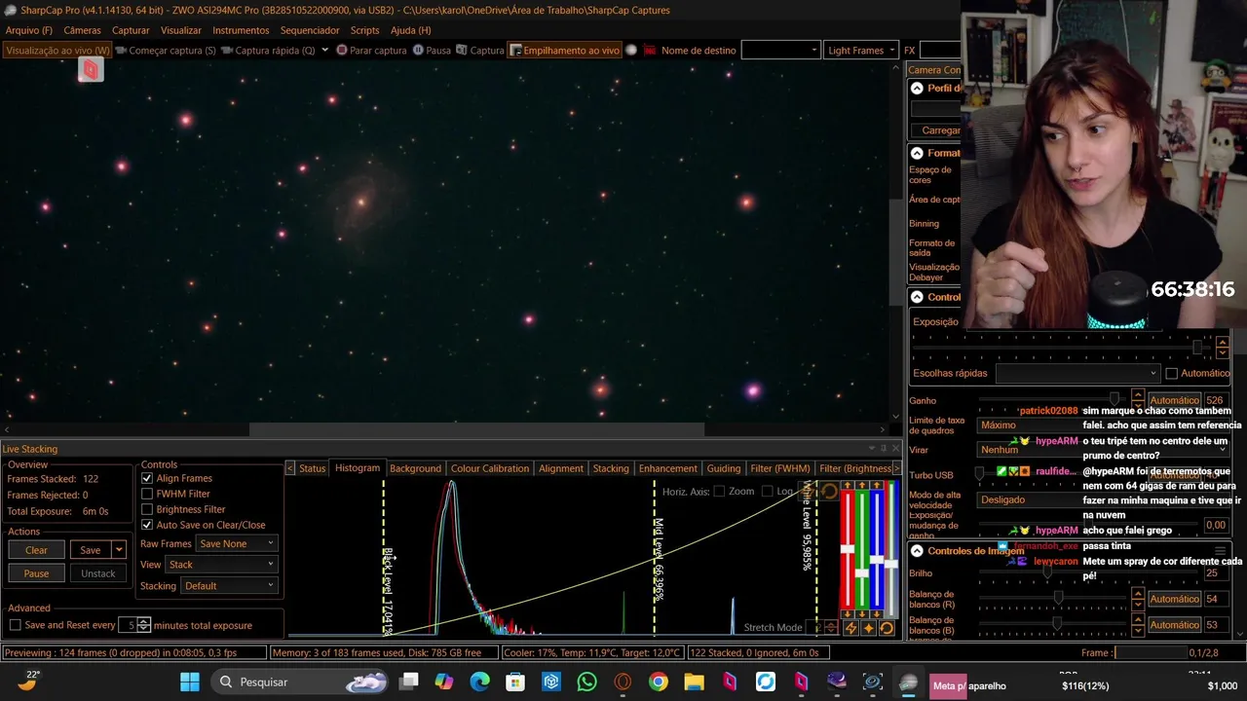Enable Save and Reset every checkbox
This screenshot has width=1247, height=701.
pyautogui.click(x=15, y=625)
